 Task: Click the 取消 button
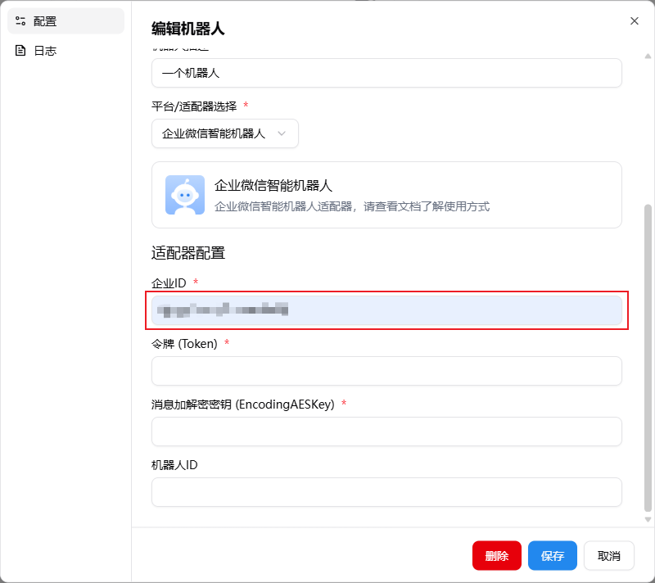point(608,555)
